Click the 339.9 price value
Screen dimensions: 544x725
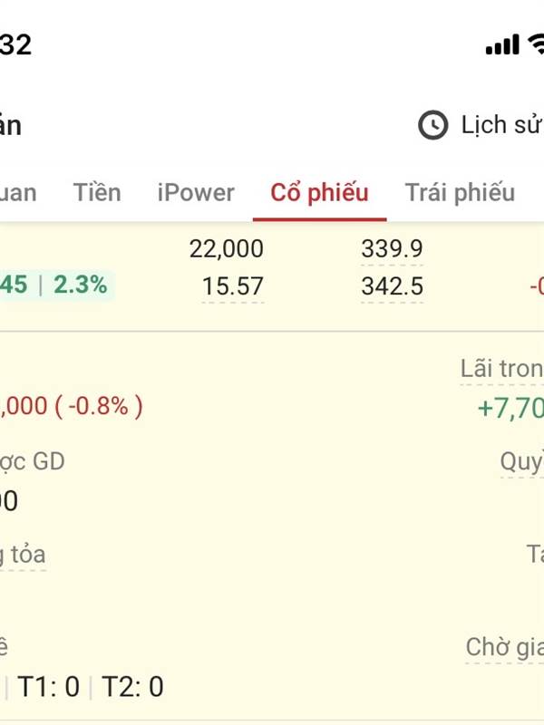pos(392,248)
